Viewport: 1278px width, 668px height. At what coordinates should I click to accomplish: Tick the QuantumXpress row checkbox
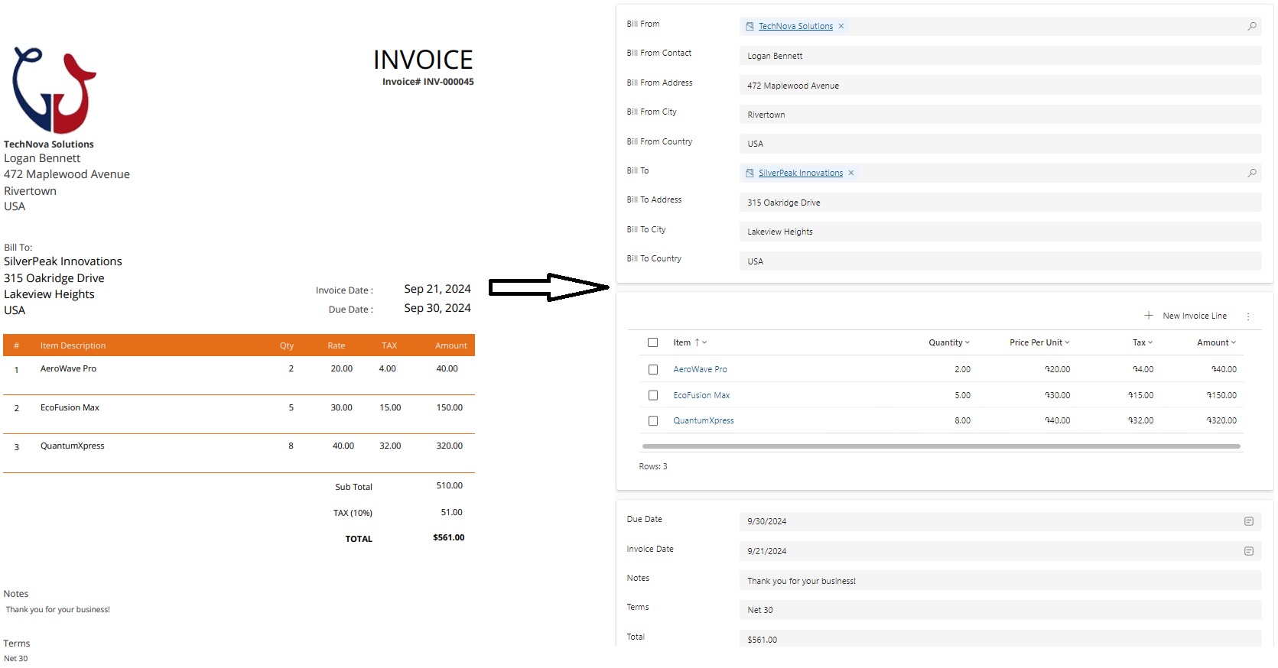[652, 420]
